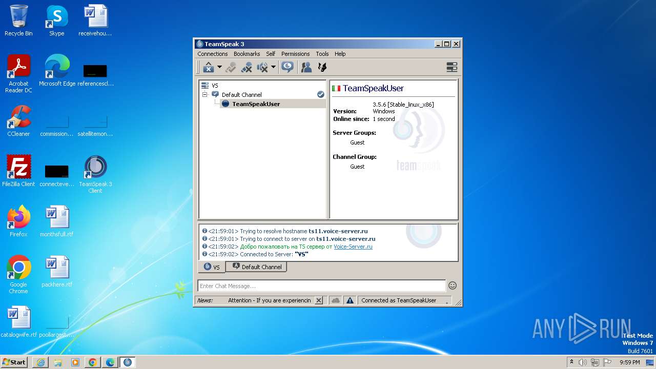Open the Help menu
The width and height of the screenshot is (656, 369).
[x=340, y=54]
